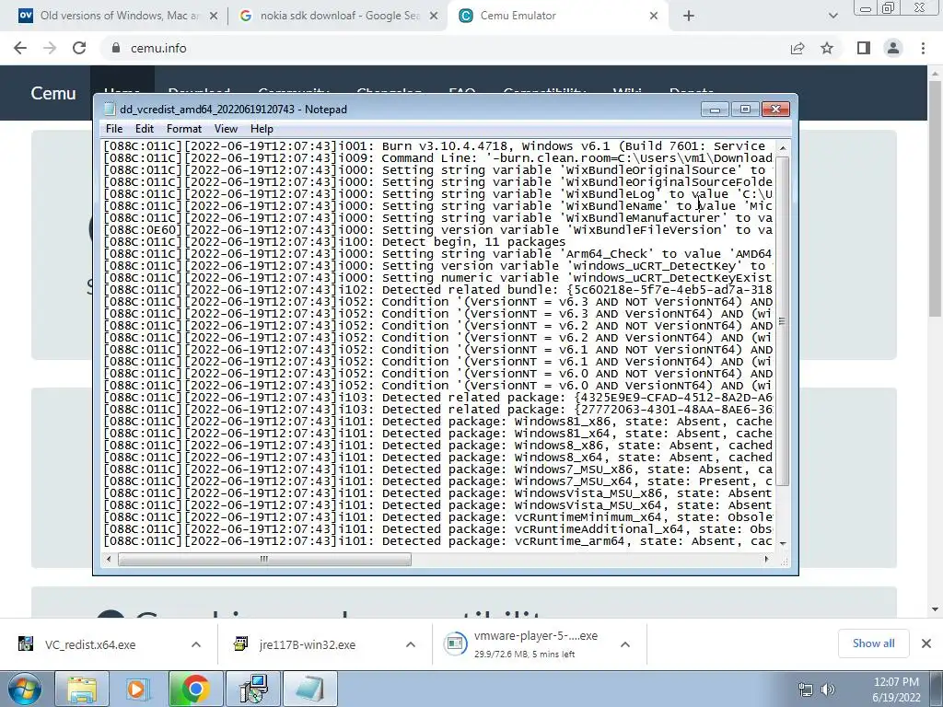Click Chrome taskbar icon
This screenshot has width=943, height=707.
tap(195, 689)
